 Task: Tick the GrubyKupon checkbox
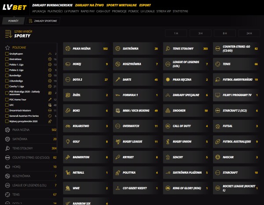click(x=7, y=54)
